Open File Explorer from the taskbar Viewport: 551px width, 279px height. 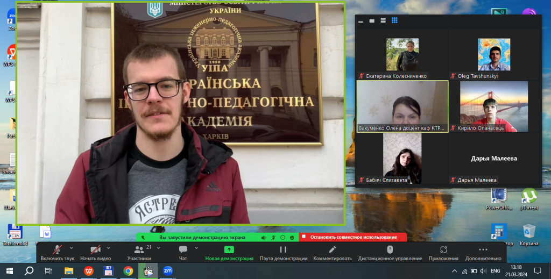(x=69, y=271)
